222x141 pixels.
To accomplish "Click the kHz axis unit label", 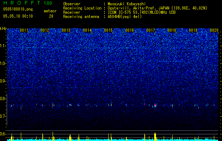I will [x=3, y=29].
